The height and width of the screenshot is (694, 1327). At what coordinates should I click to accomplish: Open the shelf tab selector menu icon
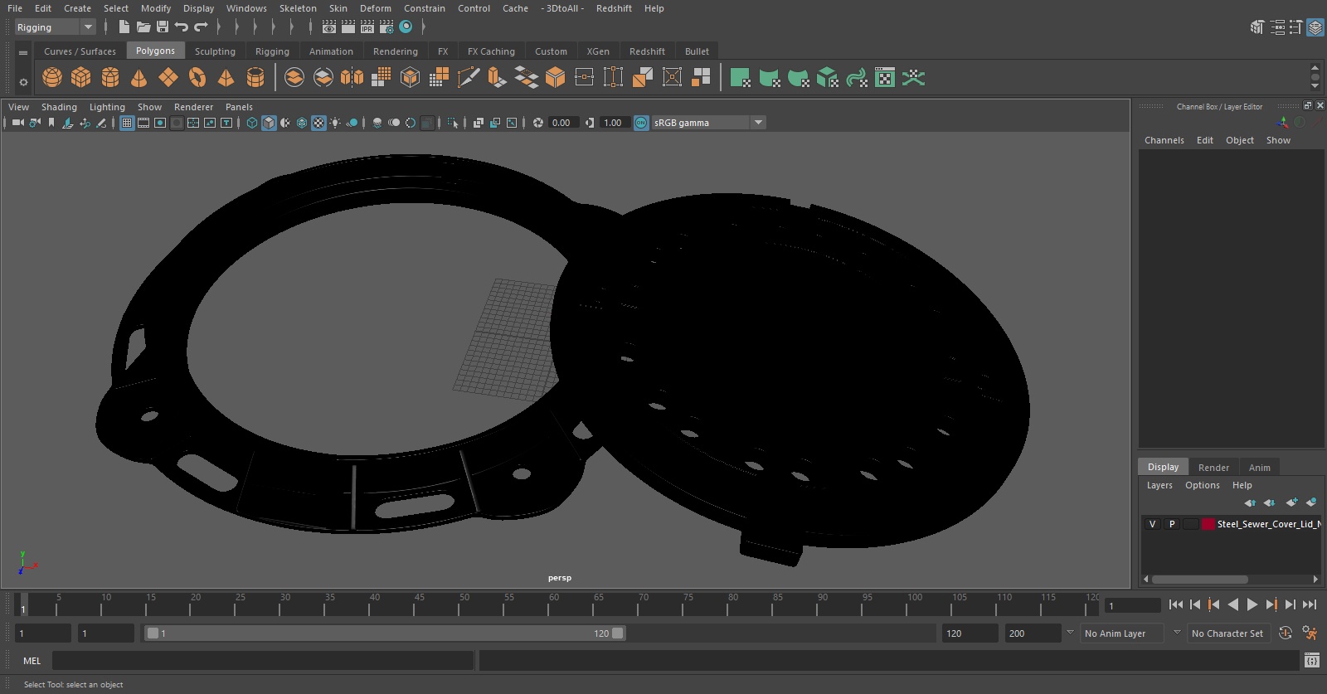pos(23,52)
